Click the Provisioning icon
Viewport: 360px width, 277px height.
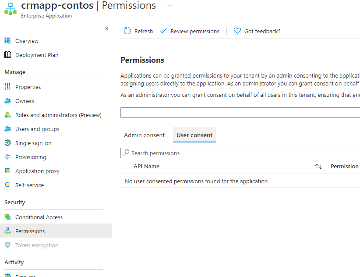point(7,157)
